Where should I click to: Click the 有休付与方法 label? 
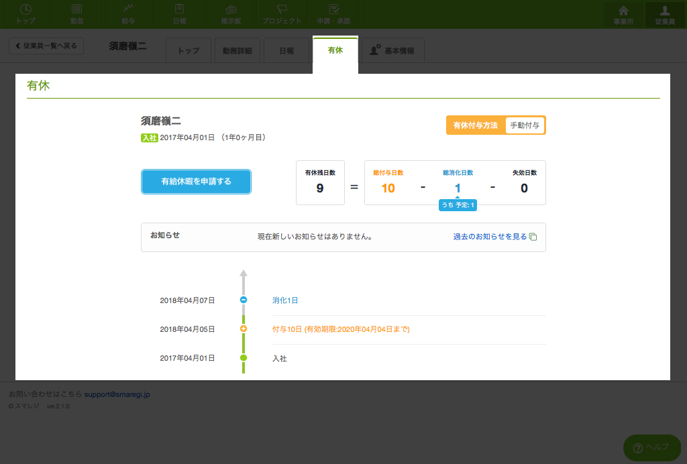click(476, 125)
